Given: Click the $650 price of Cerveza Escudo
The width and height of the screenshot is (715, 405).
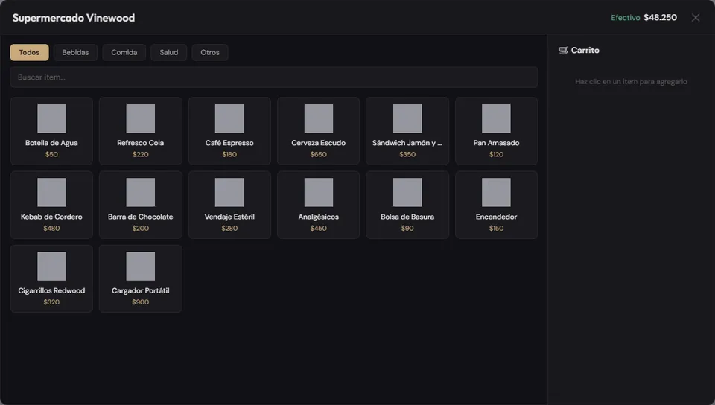Looking at the screenshot, I should (x=318, y=154).
